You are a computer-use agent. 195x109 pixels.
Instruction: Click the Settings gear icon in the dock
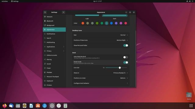[52, 106]
